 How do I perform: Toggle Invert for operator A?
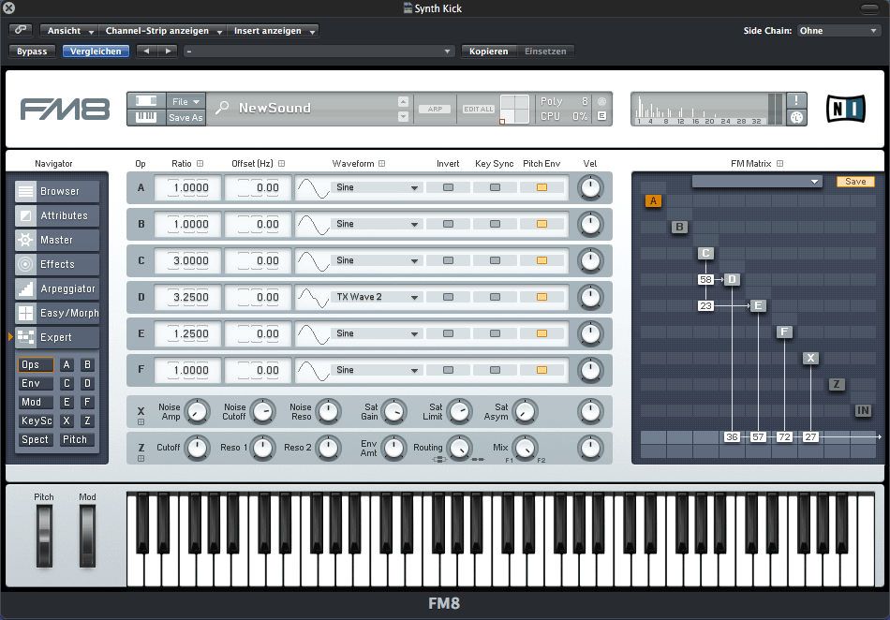pos(448,187)
